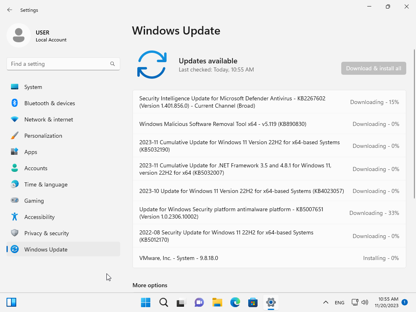Open Chat app from taskbar

199,302
